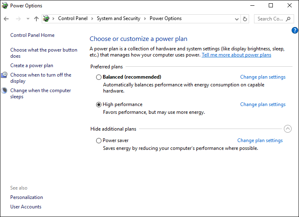Select the Power saver plan
The height and width of the screenshot is (217, 299).
coord(99,140)
